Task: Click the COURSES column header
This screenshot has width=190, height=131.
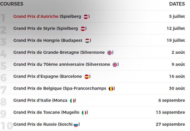Action: click(11, 4)
